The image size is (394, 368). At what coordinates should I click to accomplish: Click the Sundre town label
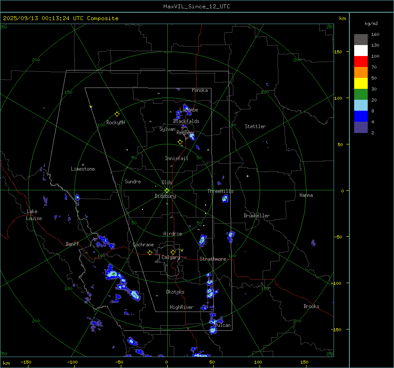pyautogui.click(x=133, y=181)
